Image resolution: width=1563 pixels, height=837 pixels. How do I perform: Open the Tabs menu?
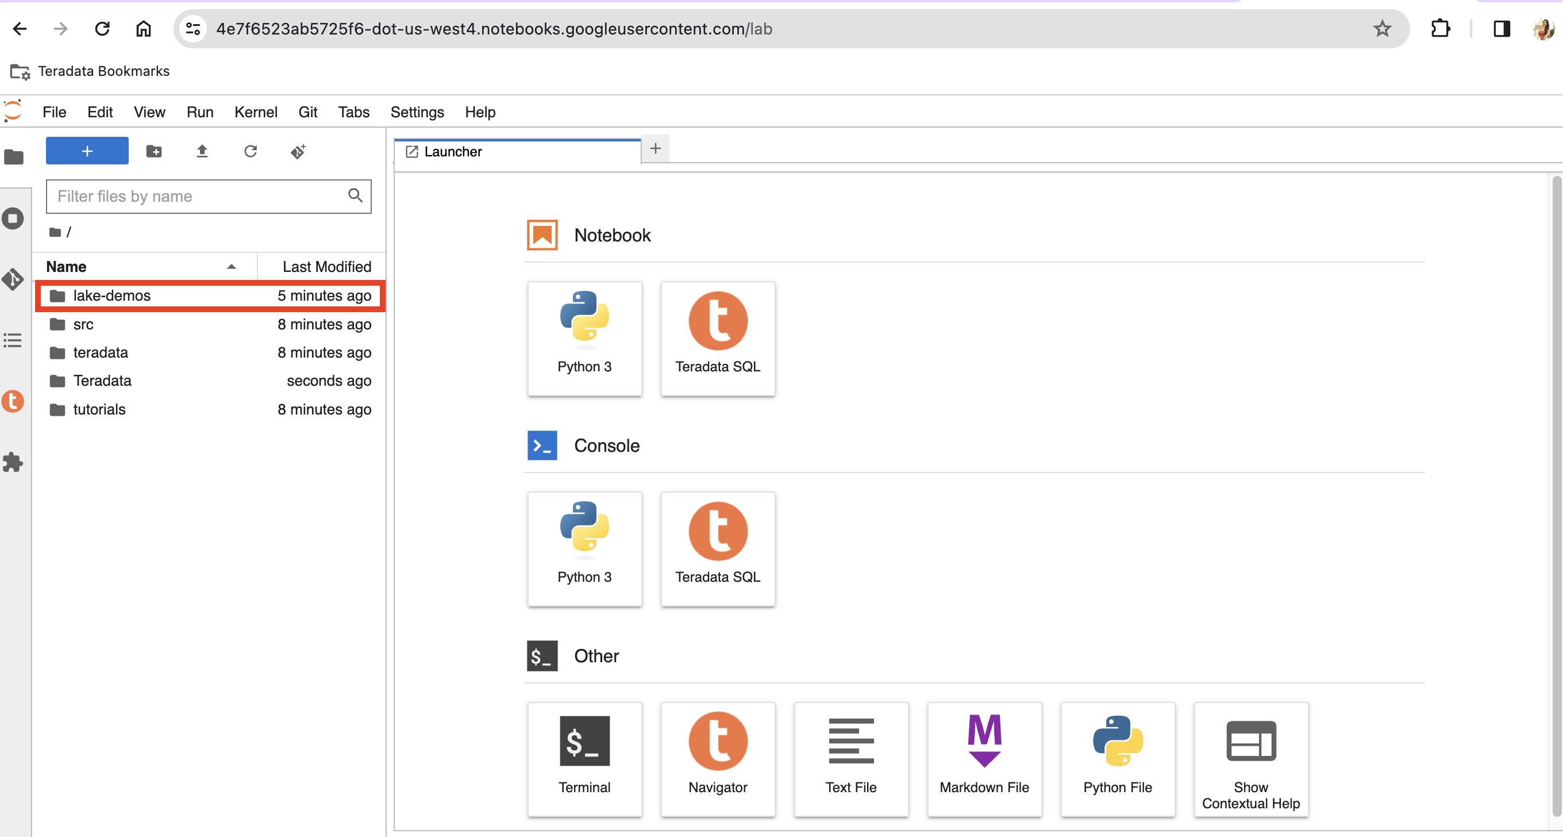tap(354, 112)
